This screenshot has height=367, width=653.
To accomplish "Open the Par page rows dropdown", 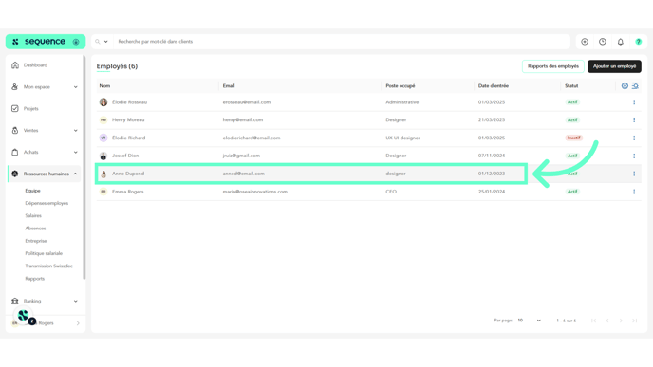I will [529, 321].
